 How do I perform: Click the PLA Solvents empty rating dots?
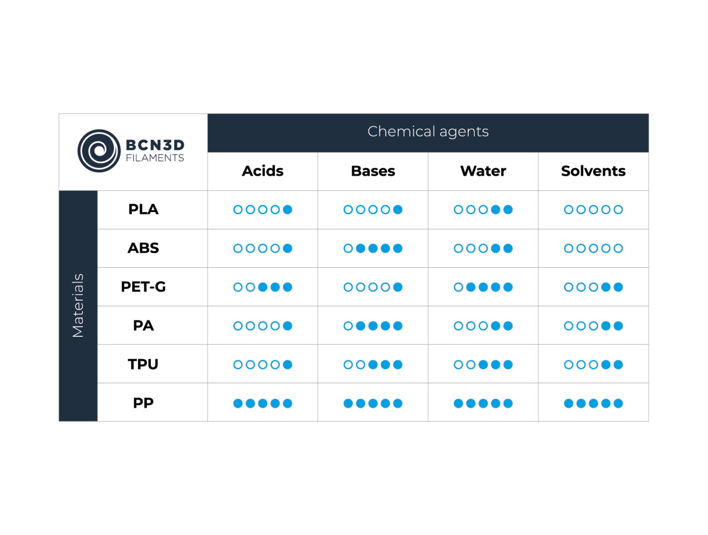pos(593,210)
